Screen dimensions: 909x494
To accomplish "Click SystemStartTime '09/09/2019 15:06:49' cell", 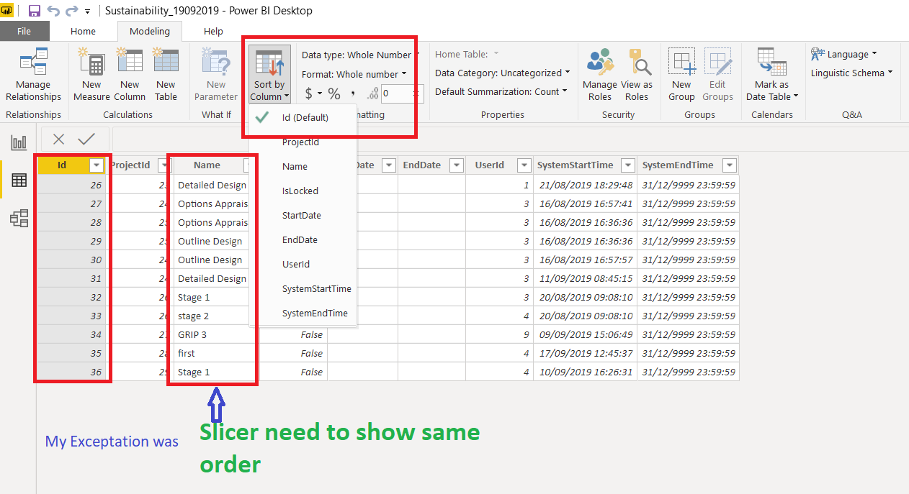I will point(586,334).
